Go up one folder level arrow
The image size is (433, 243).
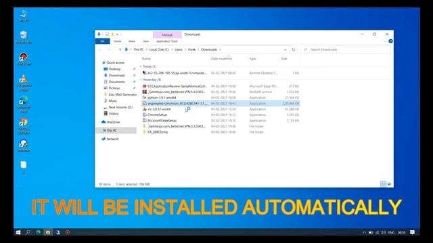tap(120, 49)
